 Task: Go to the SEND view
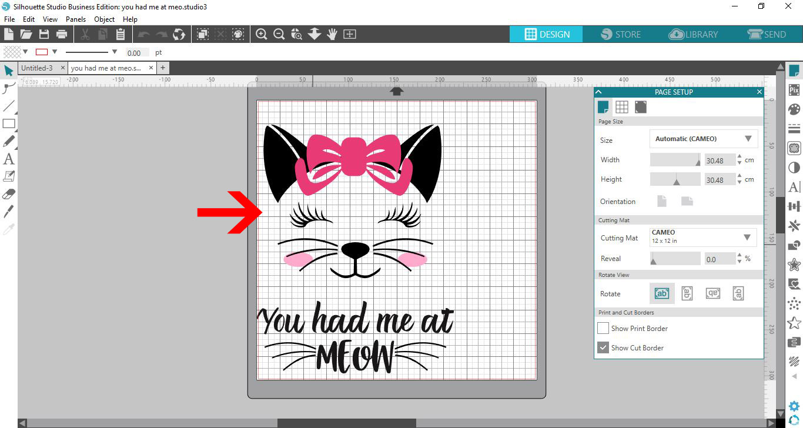tap(767, 34)
